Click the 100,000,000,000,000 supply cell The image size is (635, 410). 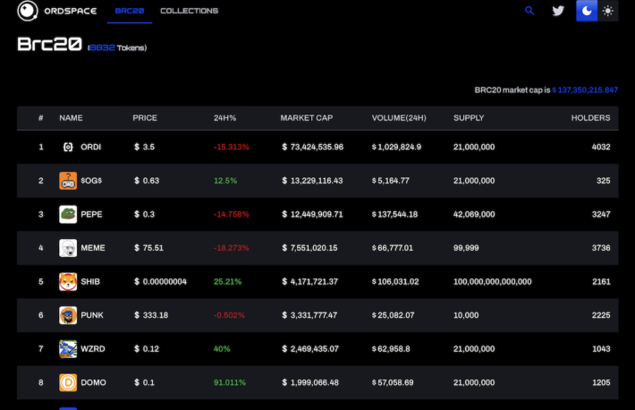tap(493, 281)
